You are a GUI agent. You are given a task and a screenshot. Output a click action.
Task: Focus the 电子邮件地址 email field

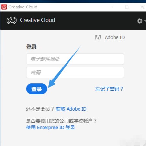tap(75, 59)
